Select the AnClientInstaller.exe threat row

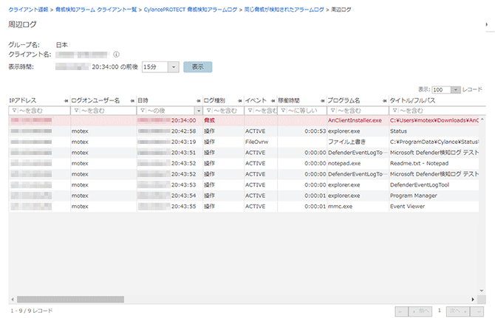coord(355,120)
